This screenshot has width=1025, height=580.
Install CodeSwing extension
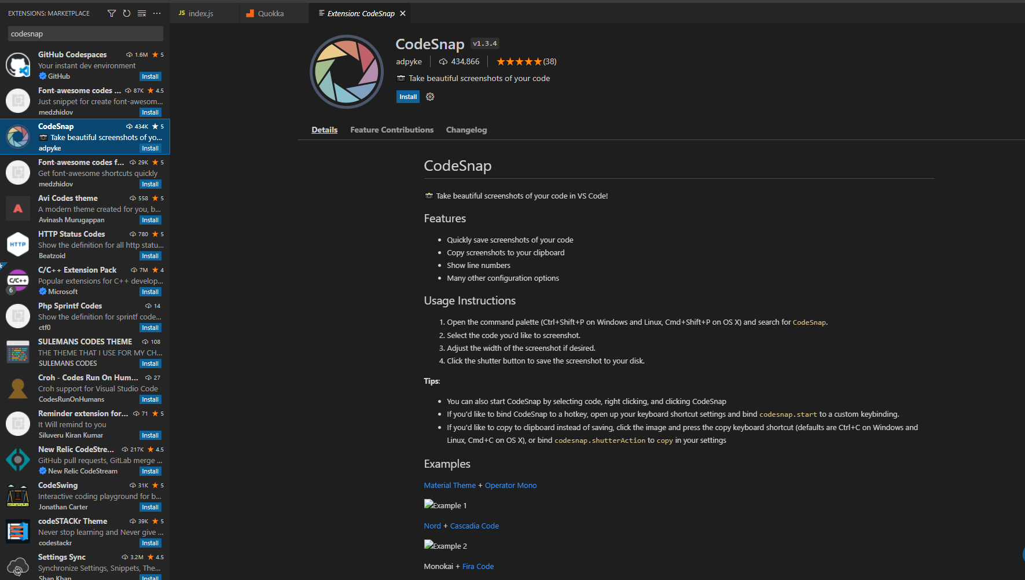[150, 507]
